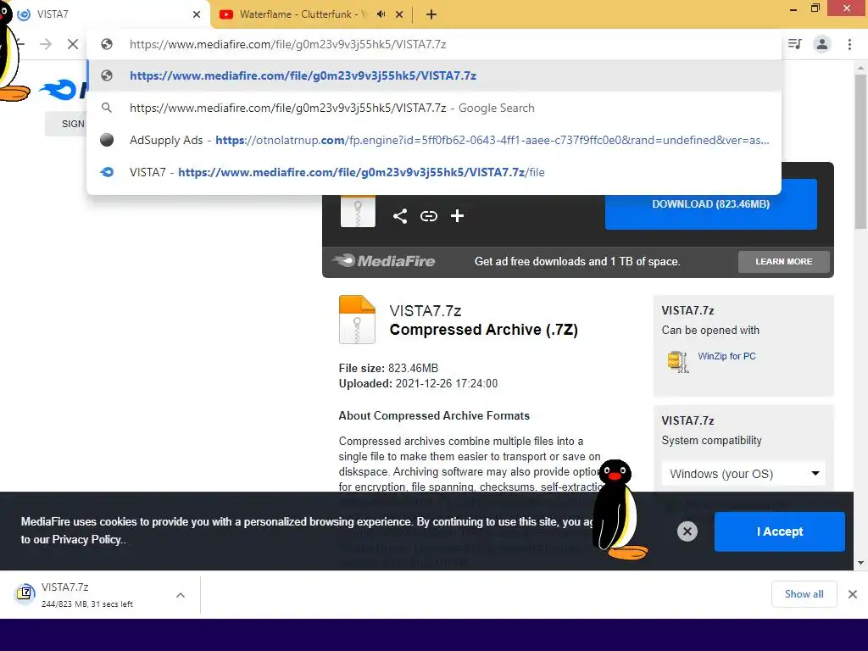Switch to the VISTA7 tab

click(105, 14)
